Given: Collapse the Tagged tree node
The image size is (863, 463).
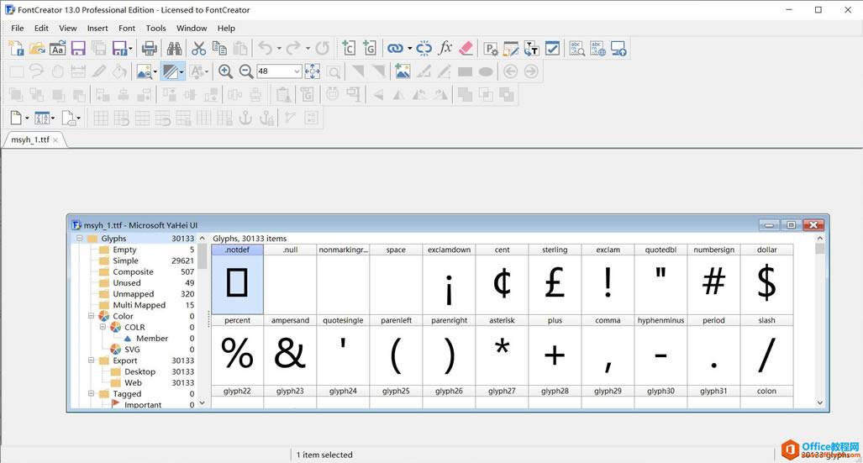Looking at the screenshot, I should point(92,393).
